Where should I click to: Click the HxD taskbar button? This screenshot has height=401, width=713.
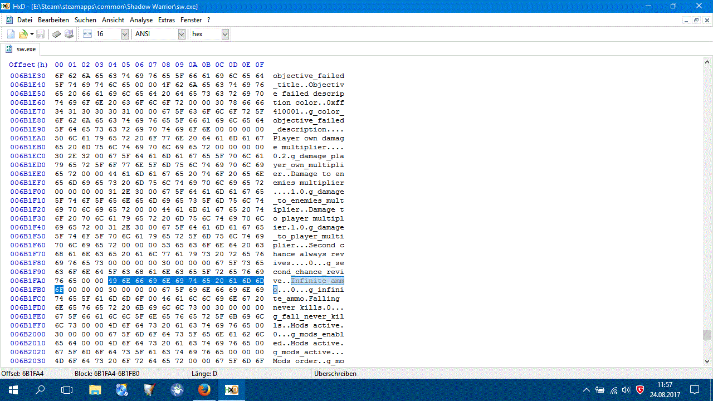click(231, 390)
